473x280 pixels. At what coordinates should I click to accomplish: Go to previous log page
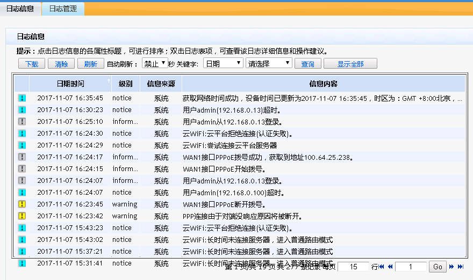[x=390, y=267]
